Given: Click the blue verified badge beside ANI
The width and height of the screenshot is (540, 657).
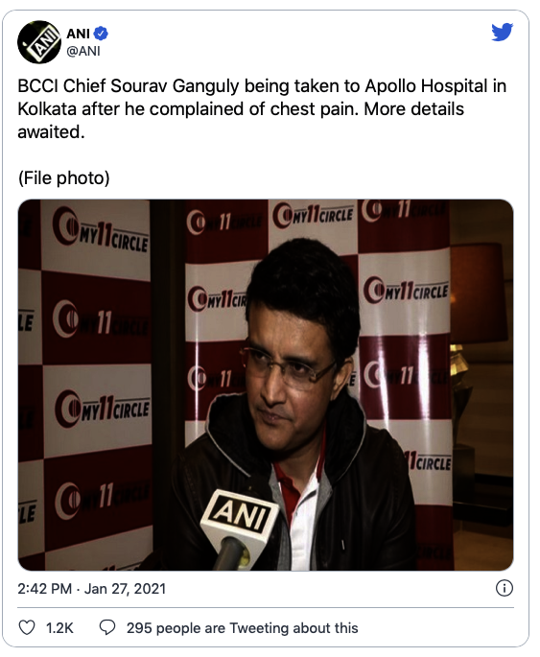Looking at the screenshot, I should pyautogui.click(x=101, y=34).
